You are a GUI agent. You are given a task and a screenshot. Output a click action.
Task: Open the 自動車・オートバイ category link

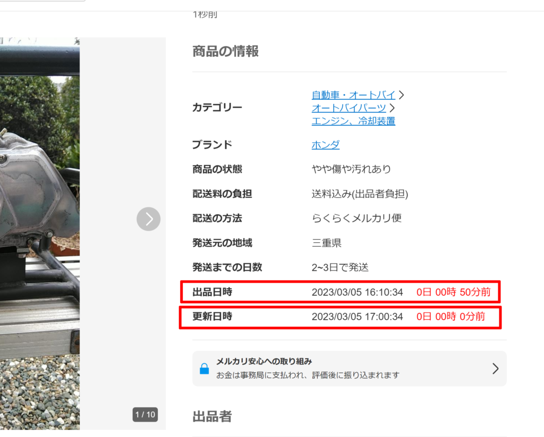353,95
